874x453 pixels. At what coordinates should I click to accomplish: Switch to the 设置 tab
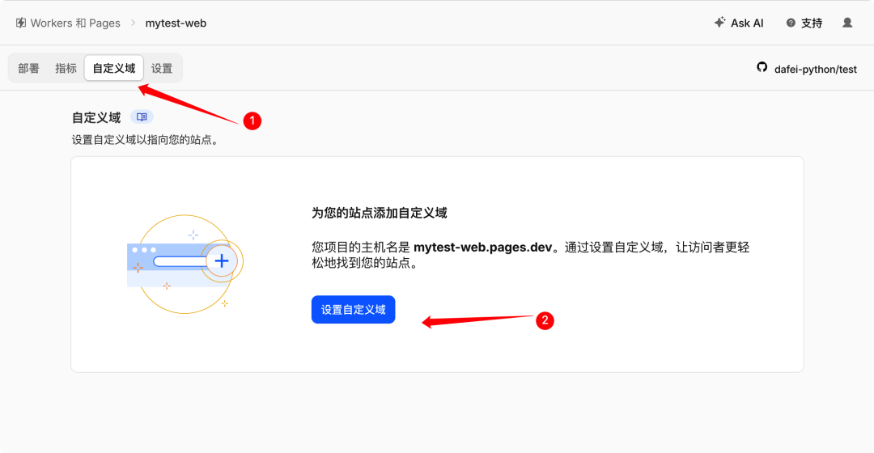pos(162,68)
